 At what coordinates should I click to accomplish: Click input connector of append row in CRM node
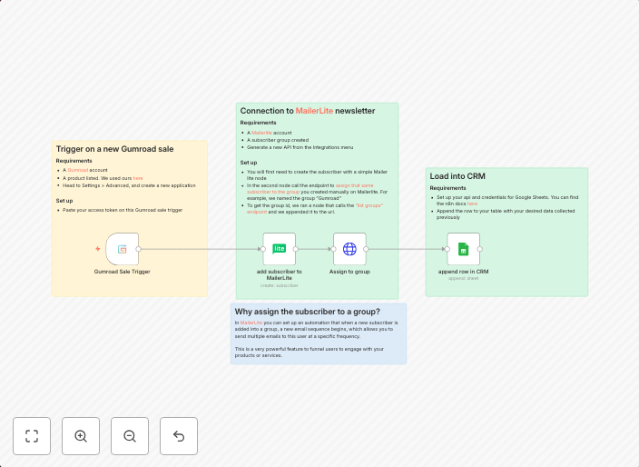tap(447, 249)
